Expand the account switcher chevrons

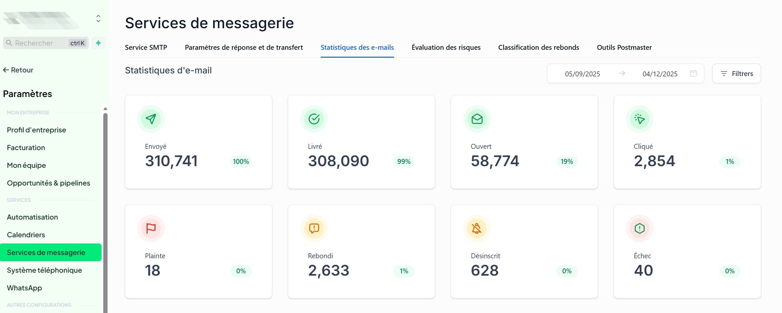tap(98, 19)
